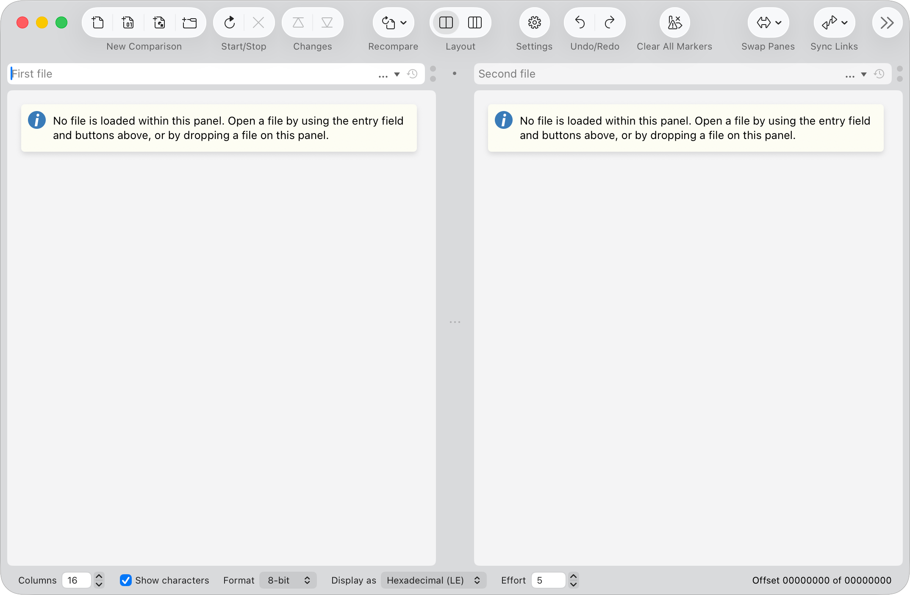Select three-pane layout
Image resolution: width=910 pixels, height=595 pixels.
tap(475, 22)
